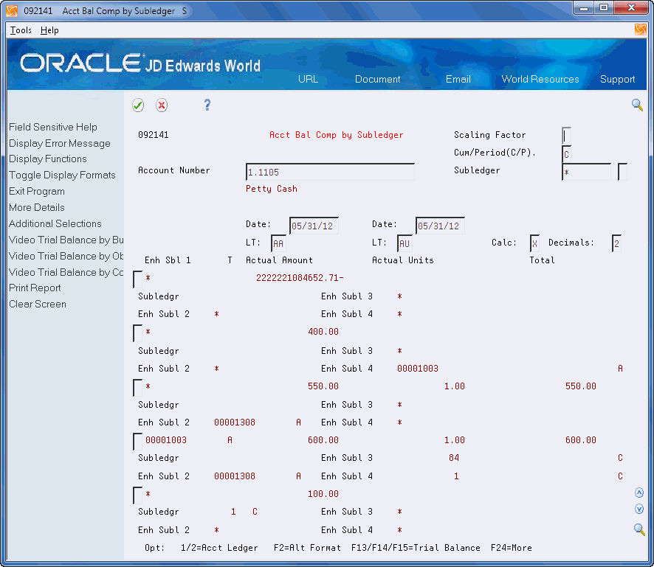Click the Cum/Period (C/P) field

[566, 154]
